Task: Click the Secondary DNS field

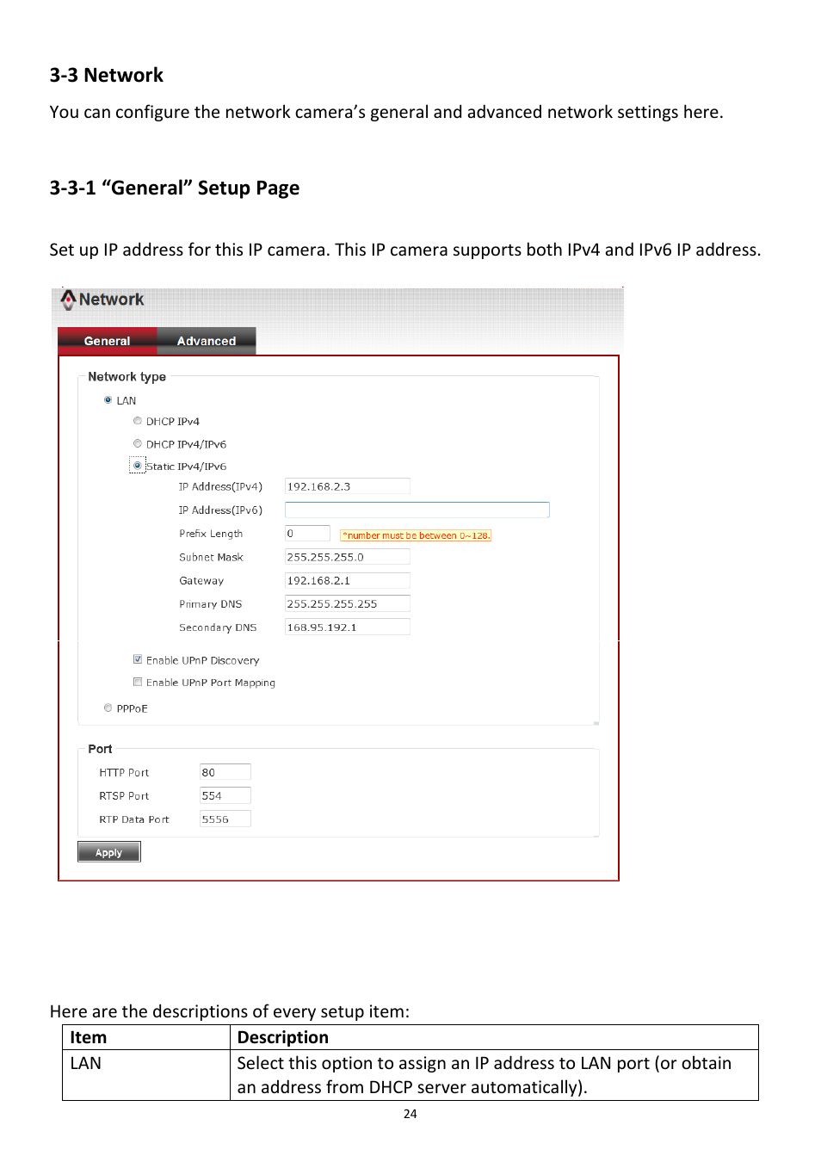Action: (x=348, y=627)
